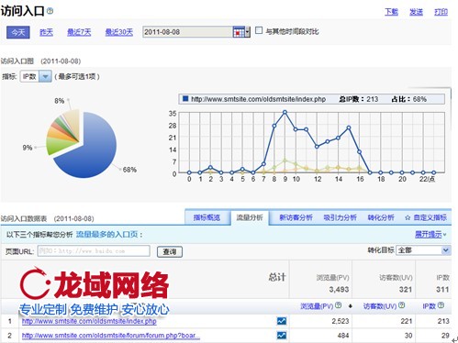The width and height of the screenshot is (458, 343).
Task: Click the 下载 download link
Action: pyautogui.click(x=391, y=12)
